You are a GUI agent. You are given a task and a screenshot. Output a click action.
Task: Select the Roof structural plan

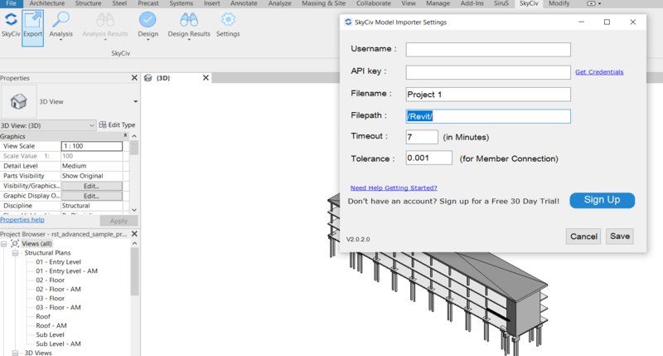(43, 316)
